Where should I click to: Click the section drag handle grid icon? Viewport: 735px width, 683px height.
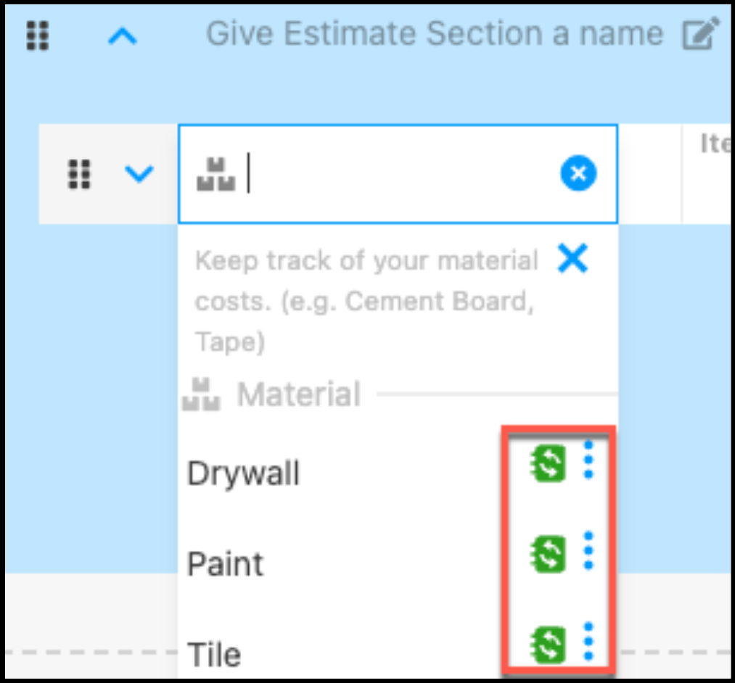click(37, 36)
